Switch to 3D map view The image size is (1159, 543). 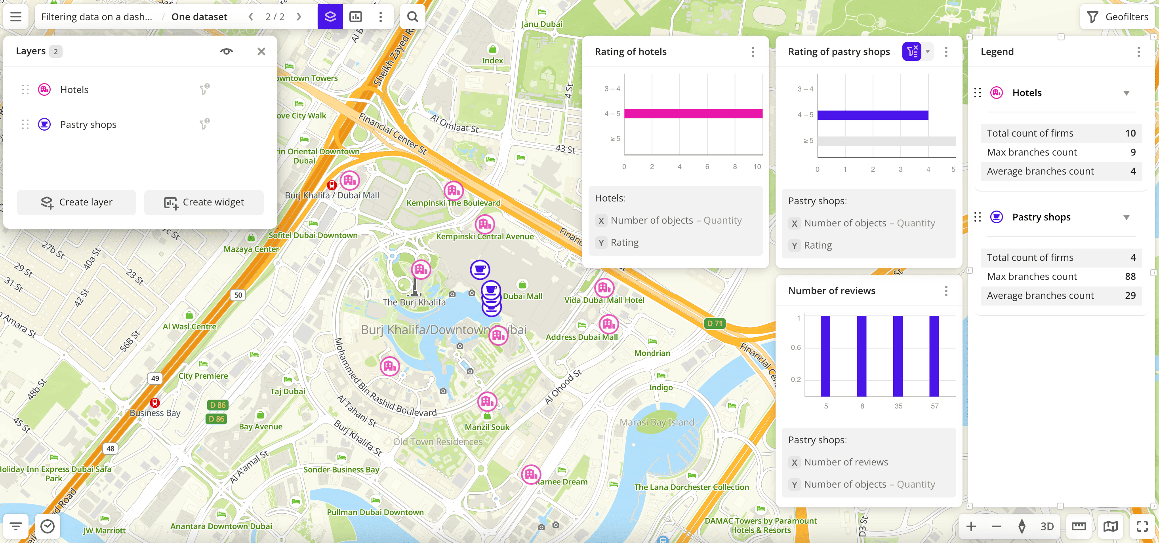[1047, 526]
